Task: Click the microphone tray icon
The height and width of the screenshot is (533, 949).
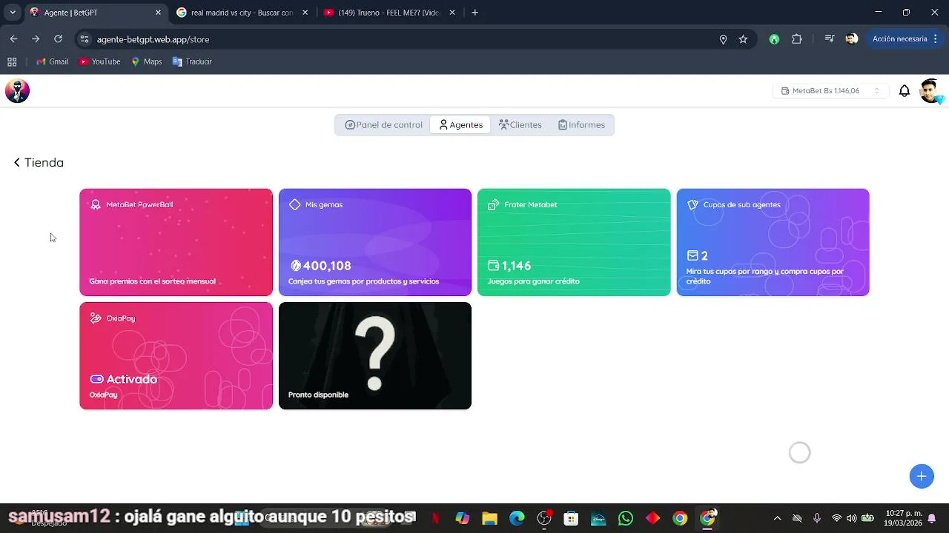Action: point(816,518)
